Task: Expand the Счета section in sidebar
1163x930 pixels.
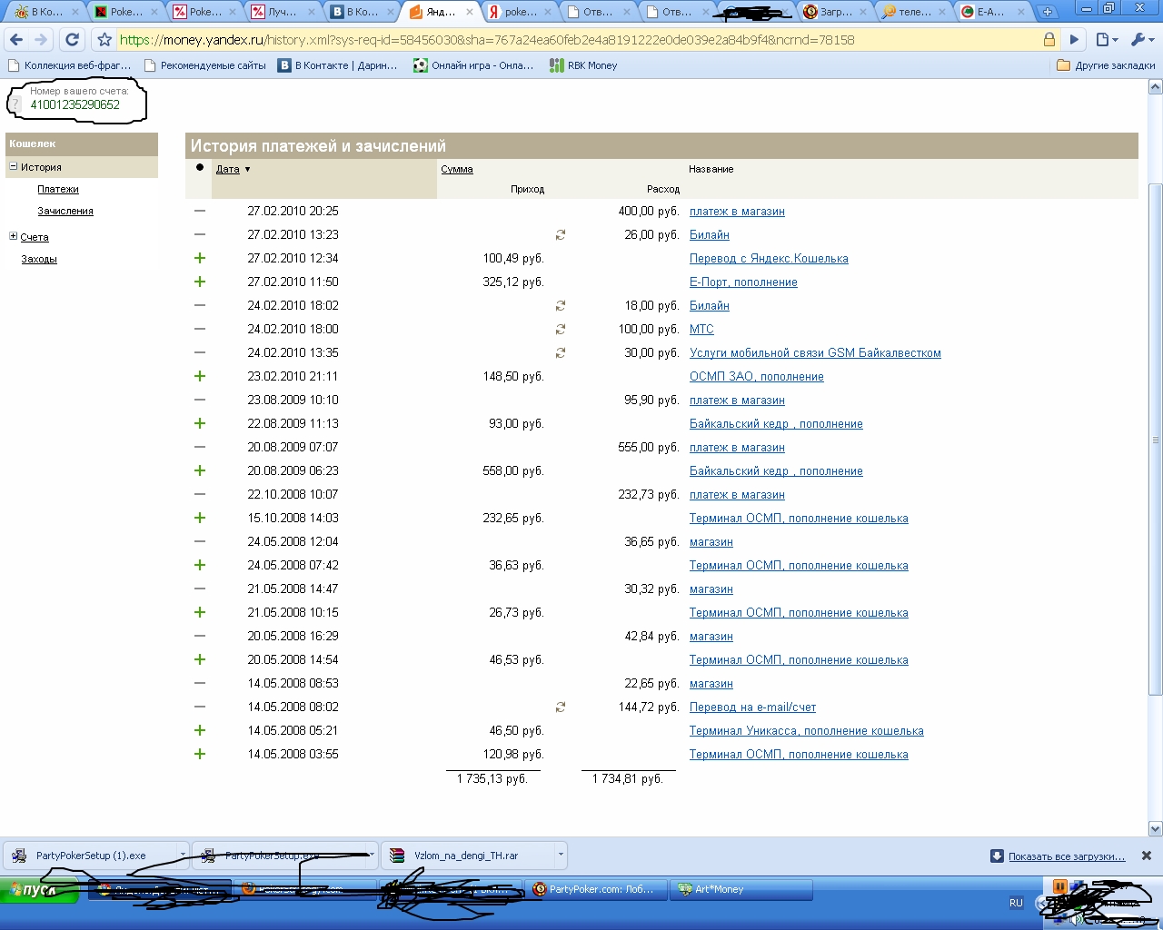Action: pos(14,236)
